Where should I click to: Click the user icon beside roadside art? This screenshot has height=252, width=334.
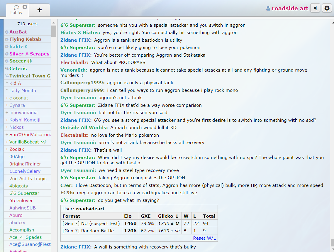pos(268,9)
